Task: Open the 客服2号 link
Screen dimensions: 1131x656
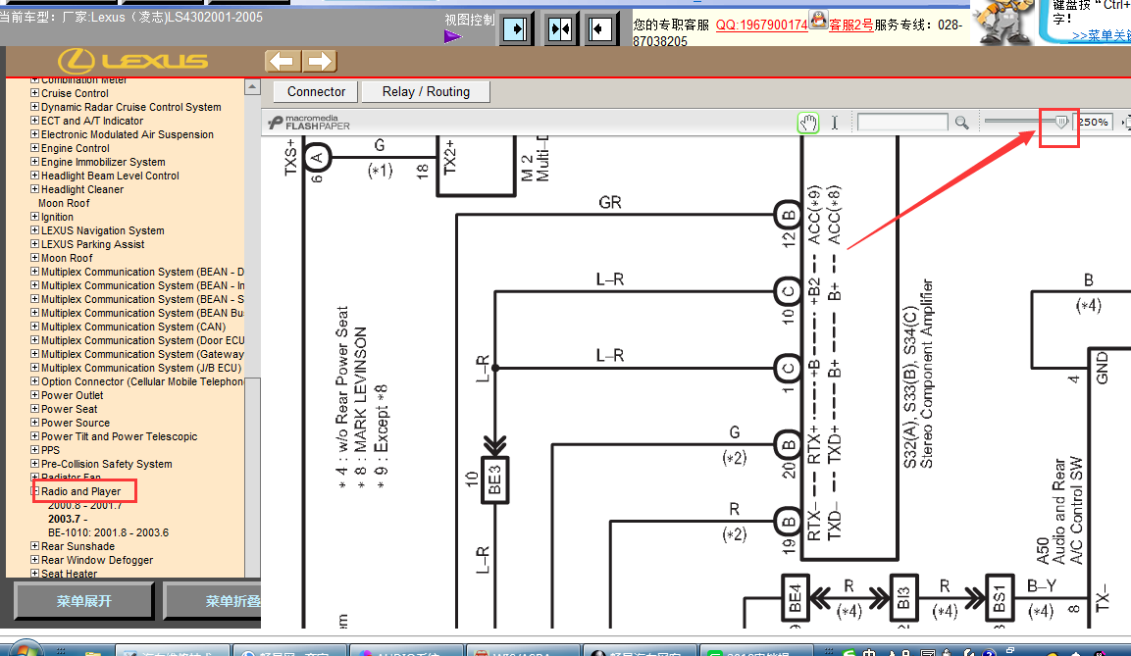Action: click(x=851, y=25)
